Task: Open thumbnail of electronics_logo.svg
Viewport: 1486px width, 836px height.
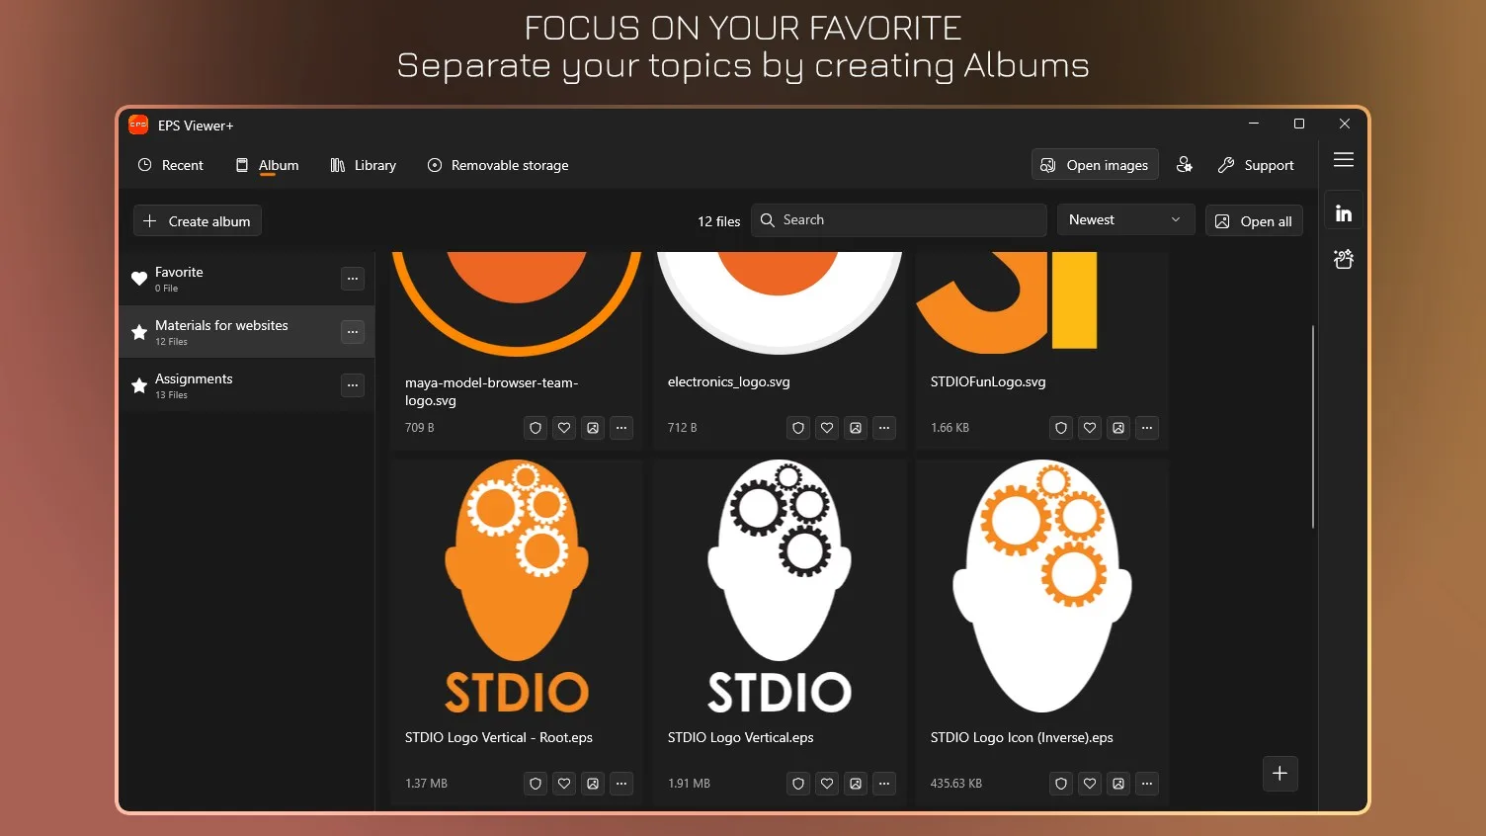Action: pyautogui.click(x=780, y=304)
